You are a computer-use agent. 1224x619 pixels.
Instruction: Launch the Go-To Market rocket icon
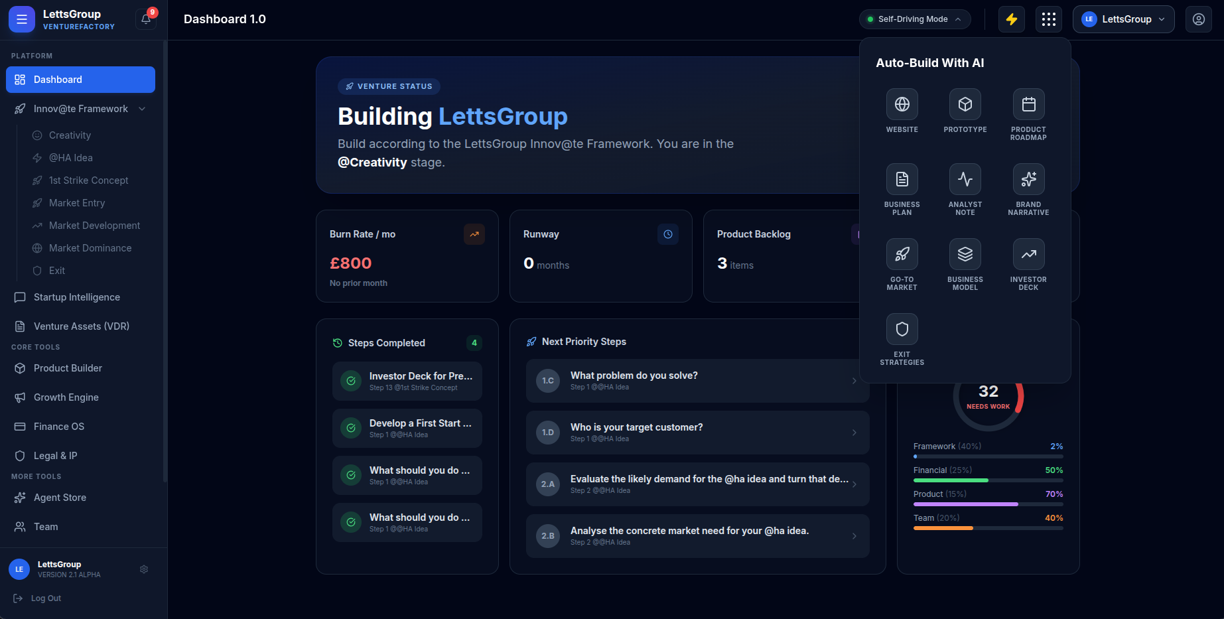(x=902, y=255)
